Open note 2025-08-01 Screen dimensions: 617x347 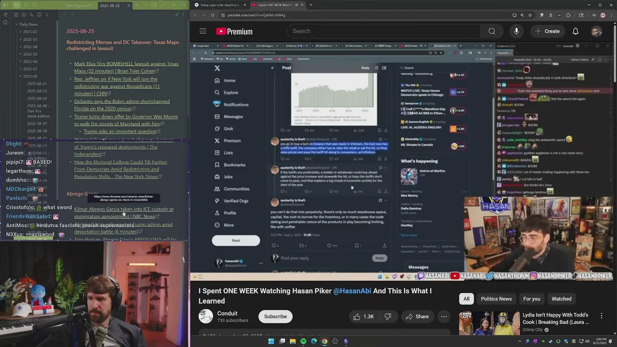37,84
